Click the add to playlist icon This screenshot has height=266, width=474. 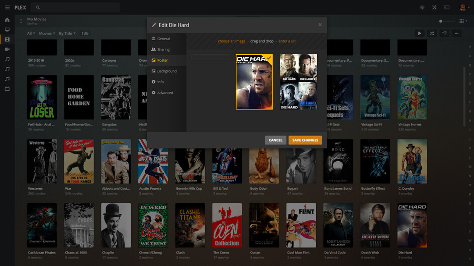(444, 33)
